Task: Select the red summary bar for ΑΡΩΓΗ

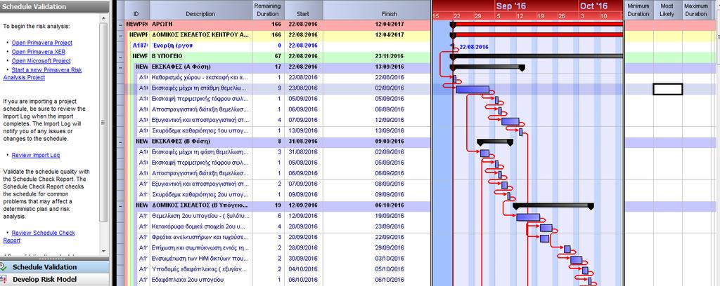Action: 537,24
